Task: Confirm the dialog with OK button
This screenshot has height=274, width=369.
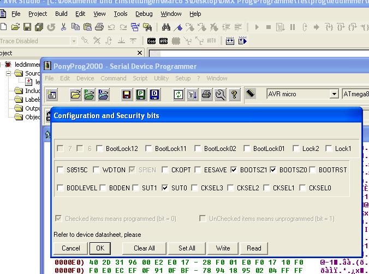Action: (100, 248)
